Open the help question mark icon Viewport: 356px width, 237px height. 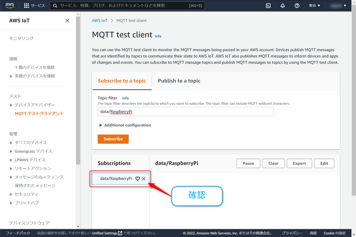click(x=297, y=6)
